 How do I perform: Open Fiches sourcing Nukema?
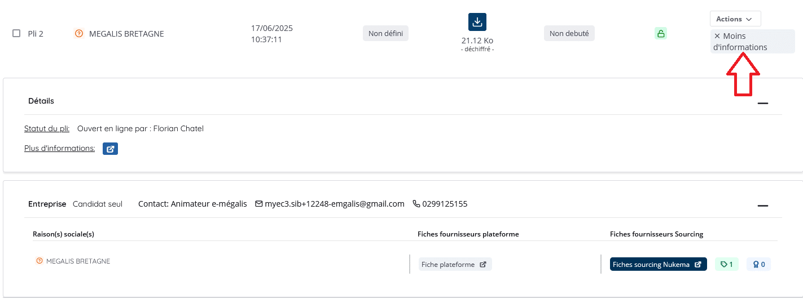point(658,264)
